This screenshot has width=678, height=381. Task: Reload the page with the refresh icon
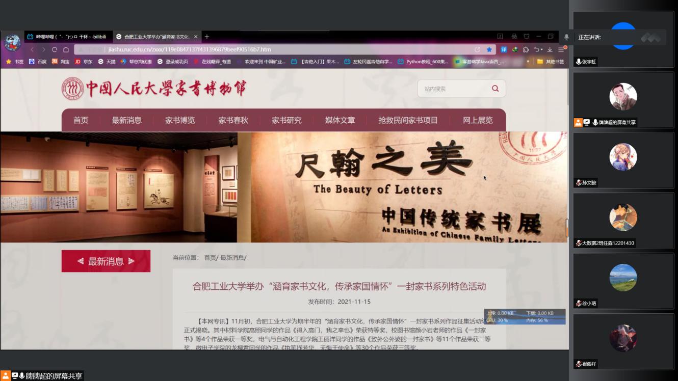[55, 49]
